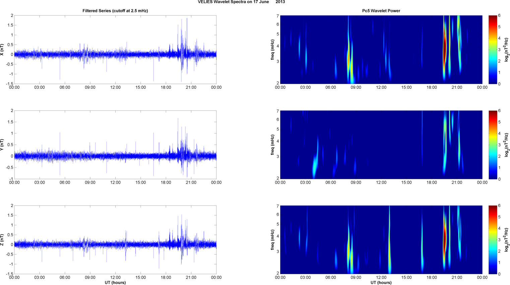Click "freq (mHz)" label of the top spectrogram
The height and width of the screenshot is (285, 510).
[273, 50]
